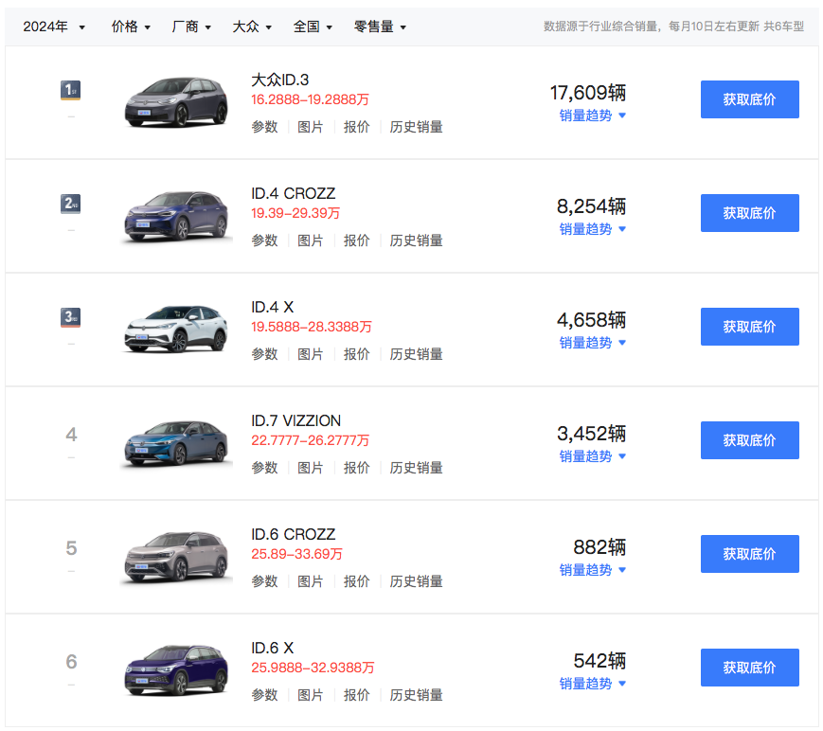Image resolution: width=823 pixels, height=731 pixels.
Task: Open 历史销量 for ID.6 CROZZ
Action: 416,581
